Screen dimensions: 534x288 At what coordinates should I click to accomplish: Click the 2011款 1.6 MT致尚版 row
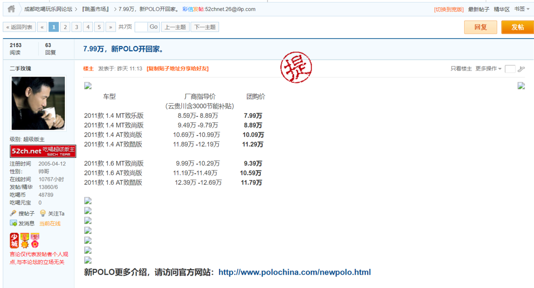114,164
